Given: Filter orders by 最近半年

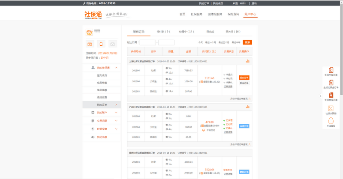Looking at the screenshot, I should point(236,42).
